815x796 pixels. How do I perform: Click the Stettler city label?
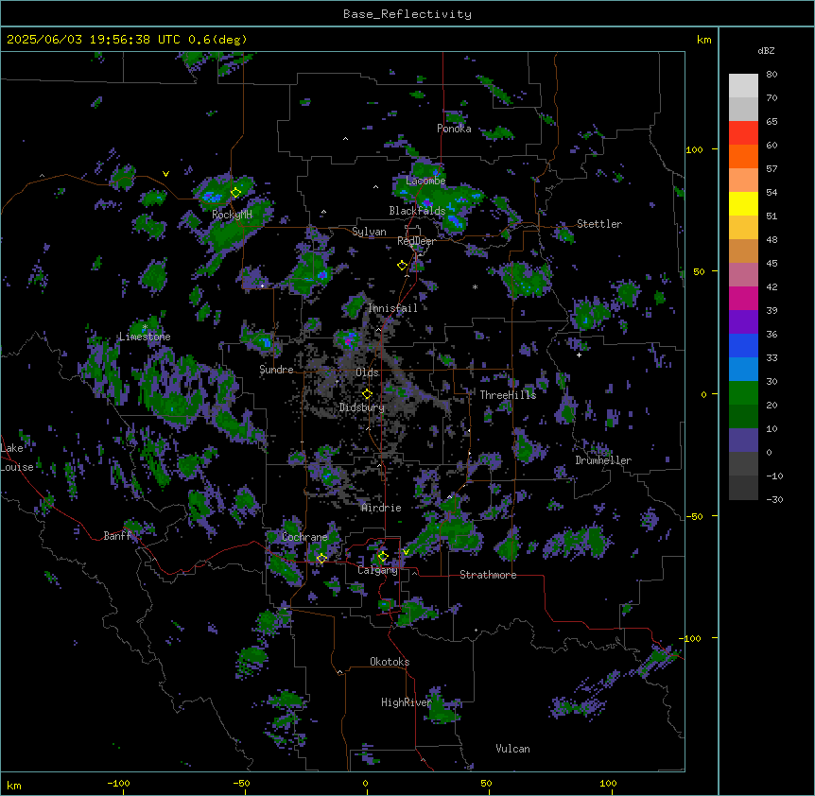599,224
